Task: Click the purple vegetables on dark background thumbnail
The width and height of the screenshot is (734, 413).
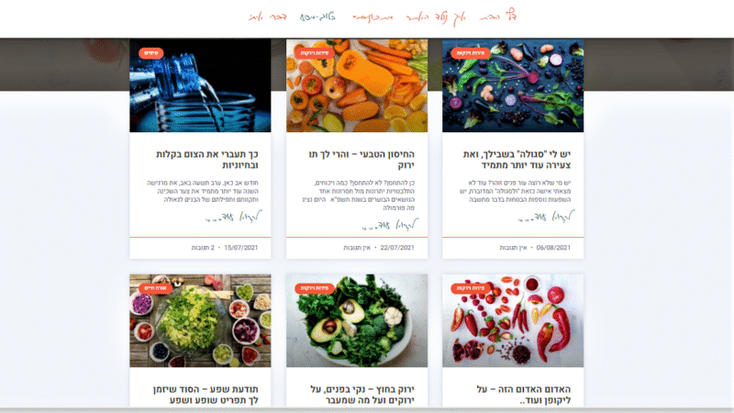Action: 513,85
